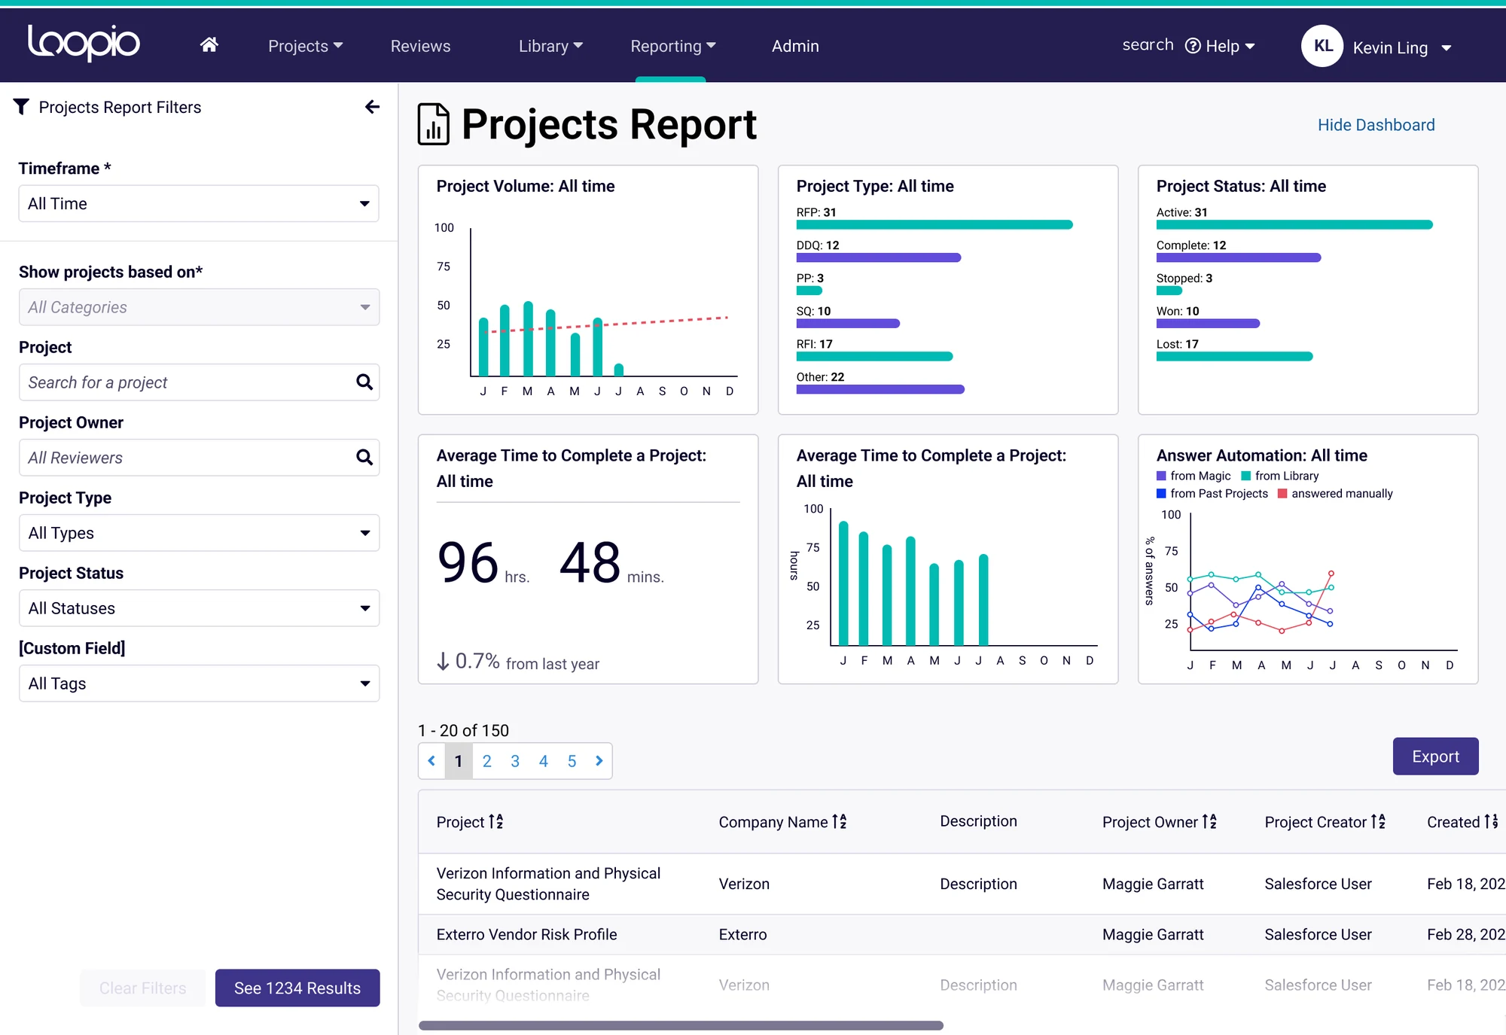1506x1035 pixels.
Task: Click 'answered manually' legend swatch
Action: pos(1282,494)
